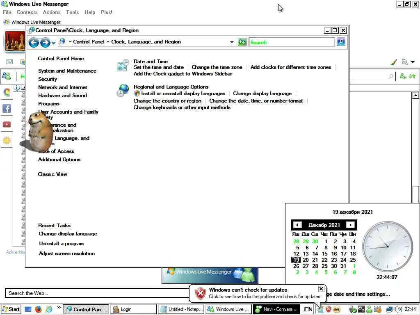Open the Tools menu in Messenger

72,12
